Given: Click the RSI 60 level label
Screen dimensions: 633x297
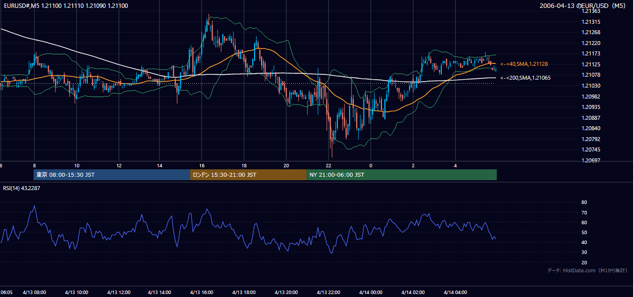Looking at the screenshot, I should click(584, 222).
